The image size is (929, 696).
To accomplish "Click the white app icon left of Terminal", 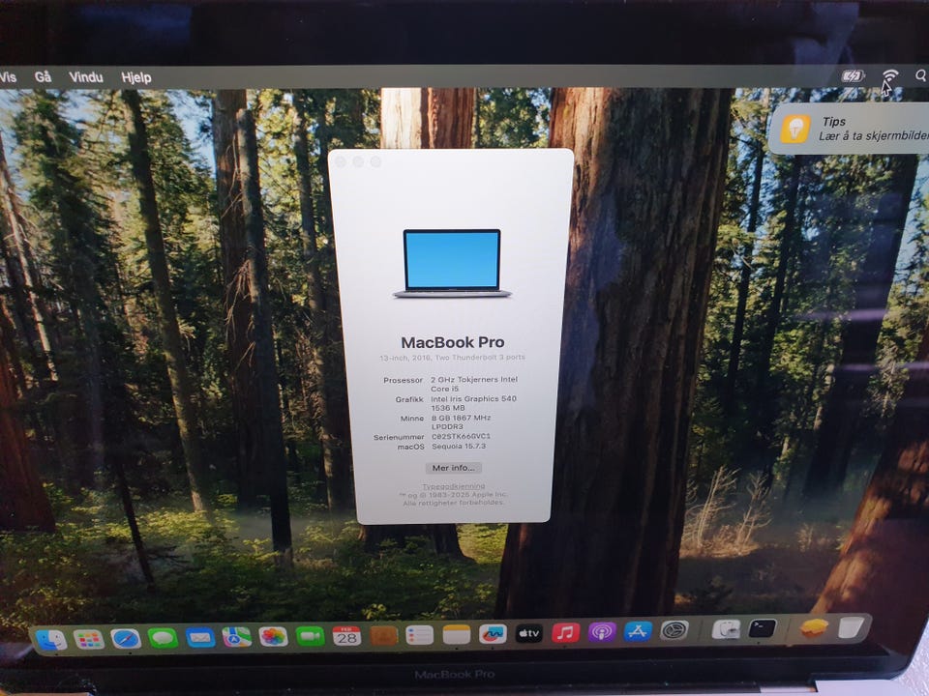I will pos(727,629).
